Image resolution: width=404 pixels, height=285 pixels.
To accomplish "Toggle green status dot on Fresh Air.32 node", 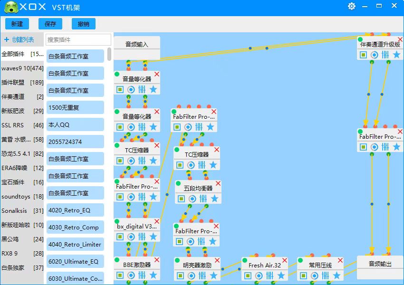I will pyautogui.click(x=245, y=260).
